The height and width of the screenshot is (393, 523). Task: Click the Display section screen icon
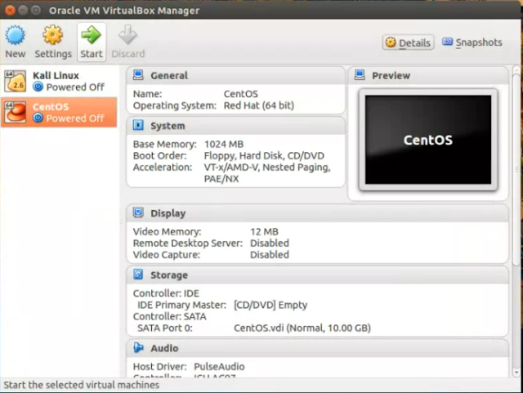[x=138, y=212]
